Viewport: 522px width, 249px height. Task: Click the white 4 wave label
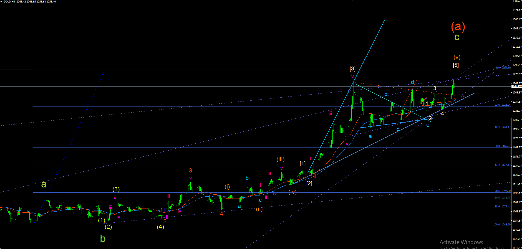point(442,114)
